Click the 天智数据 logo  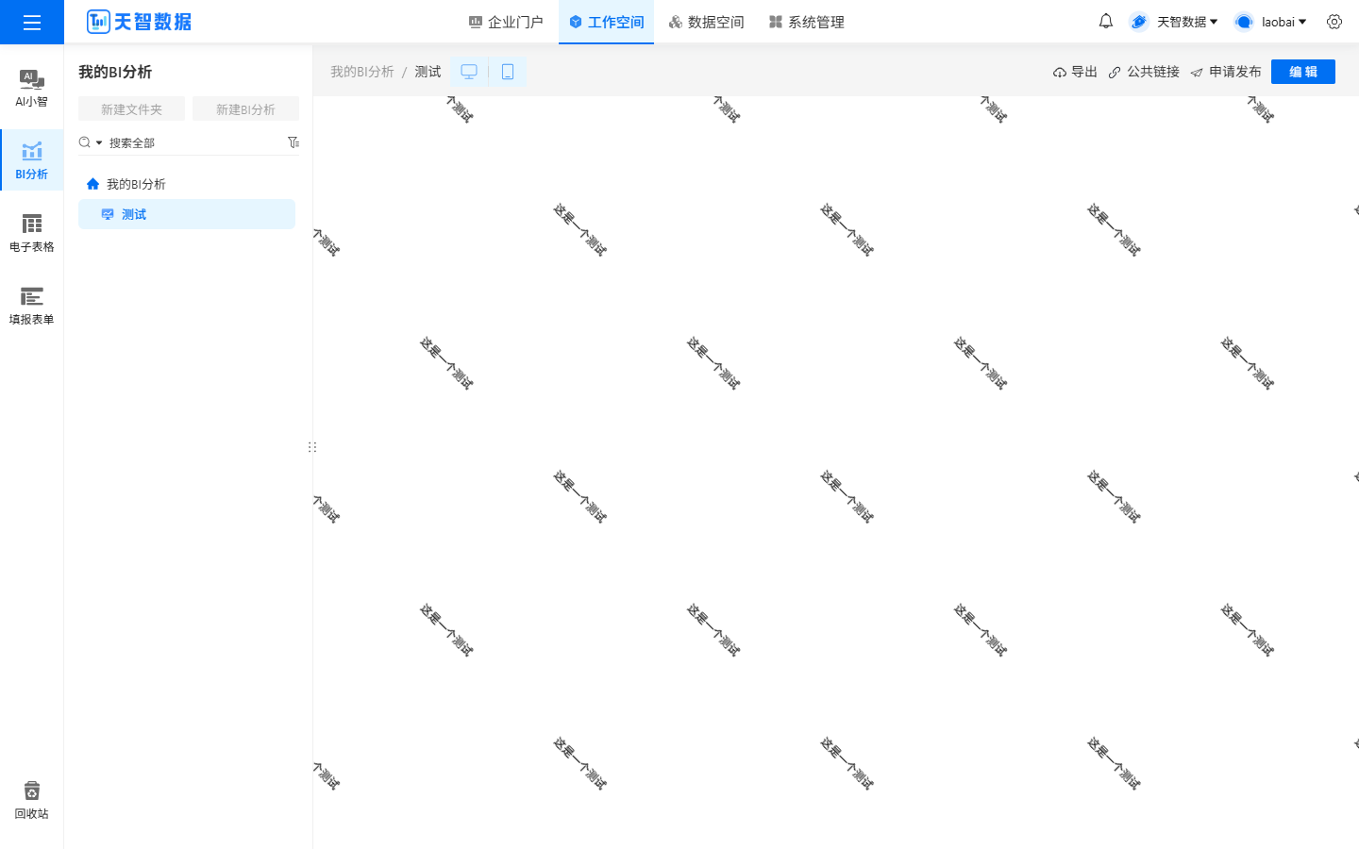point(139,22)
